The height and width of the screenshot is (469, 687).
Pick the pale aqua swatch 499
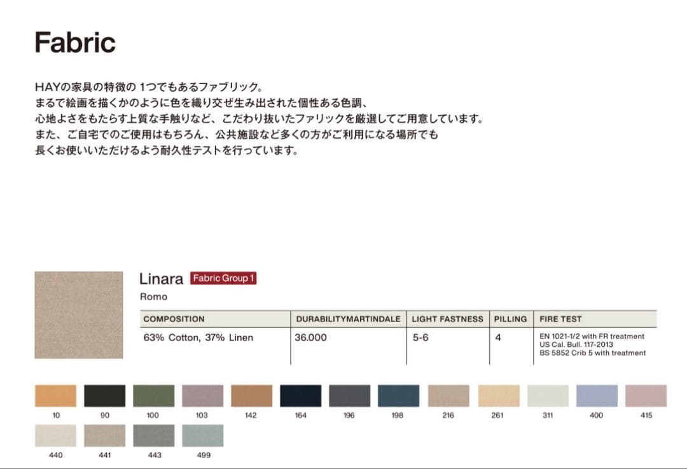tap(202, 436)
